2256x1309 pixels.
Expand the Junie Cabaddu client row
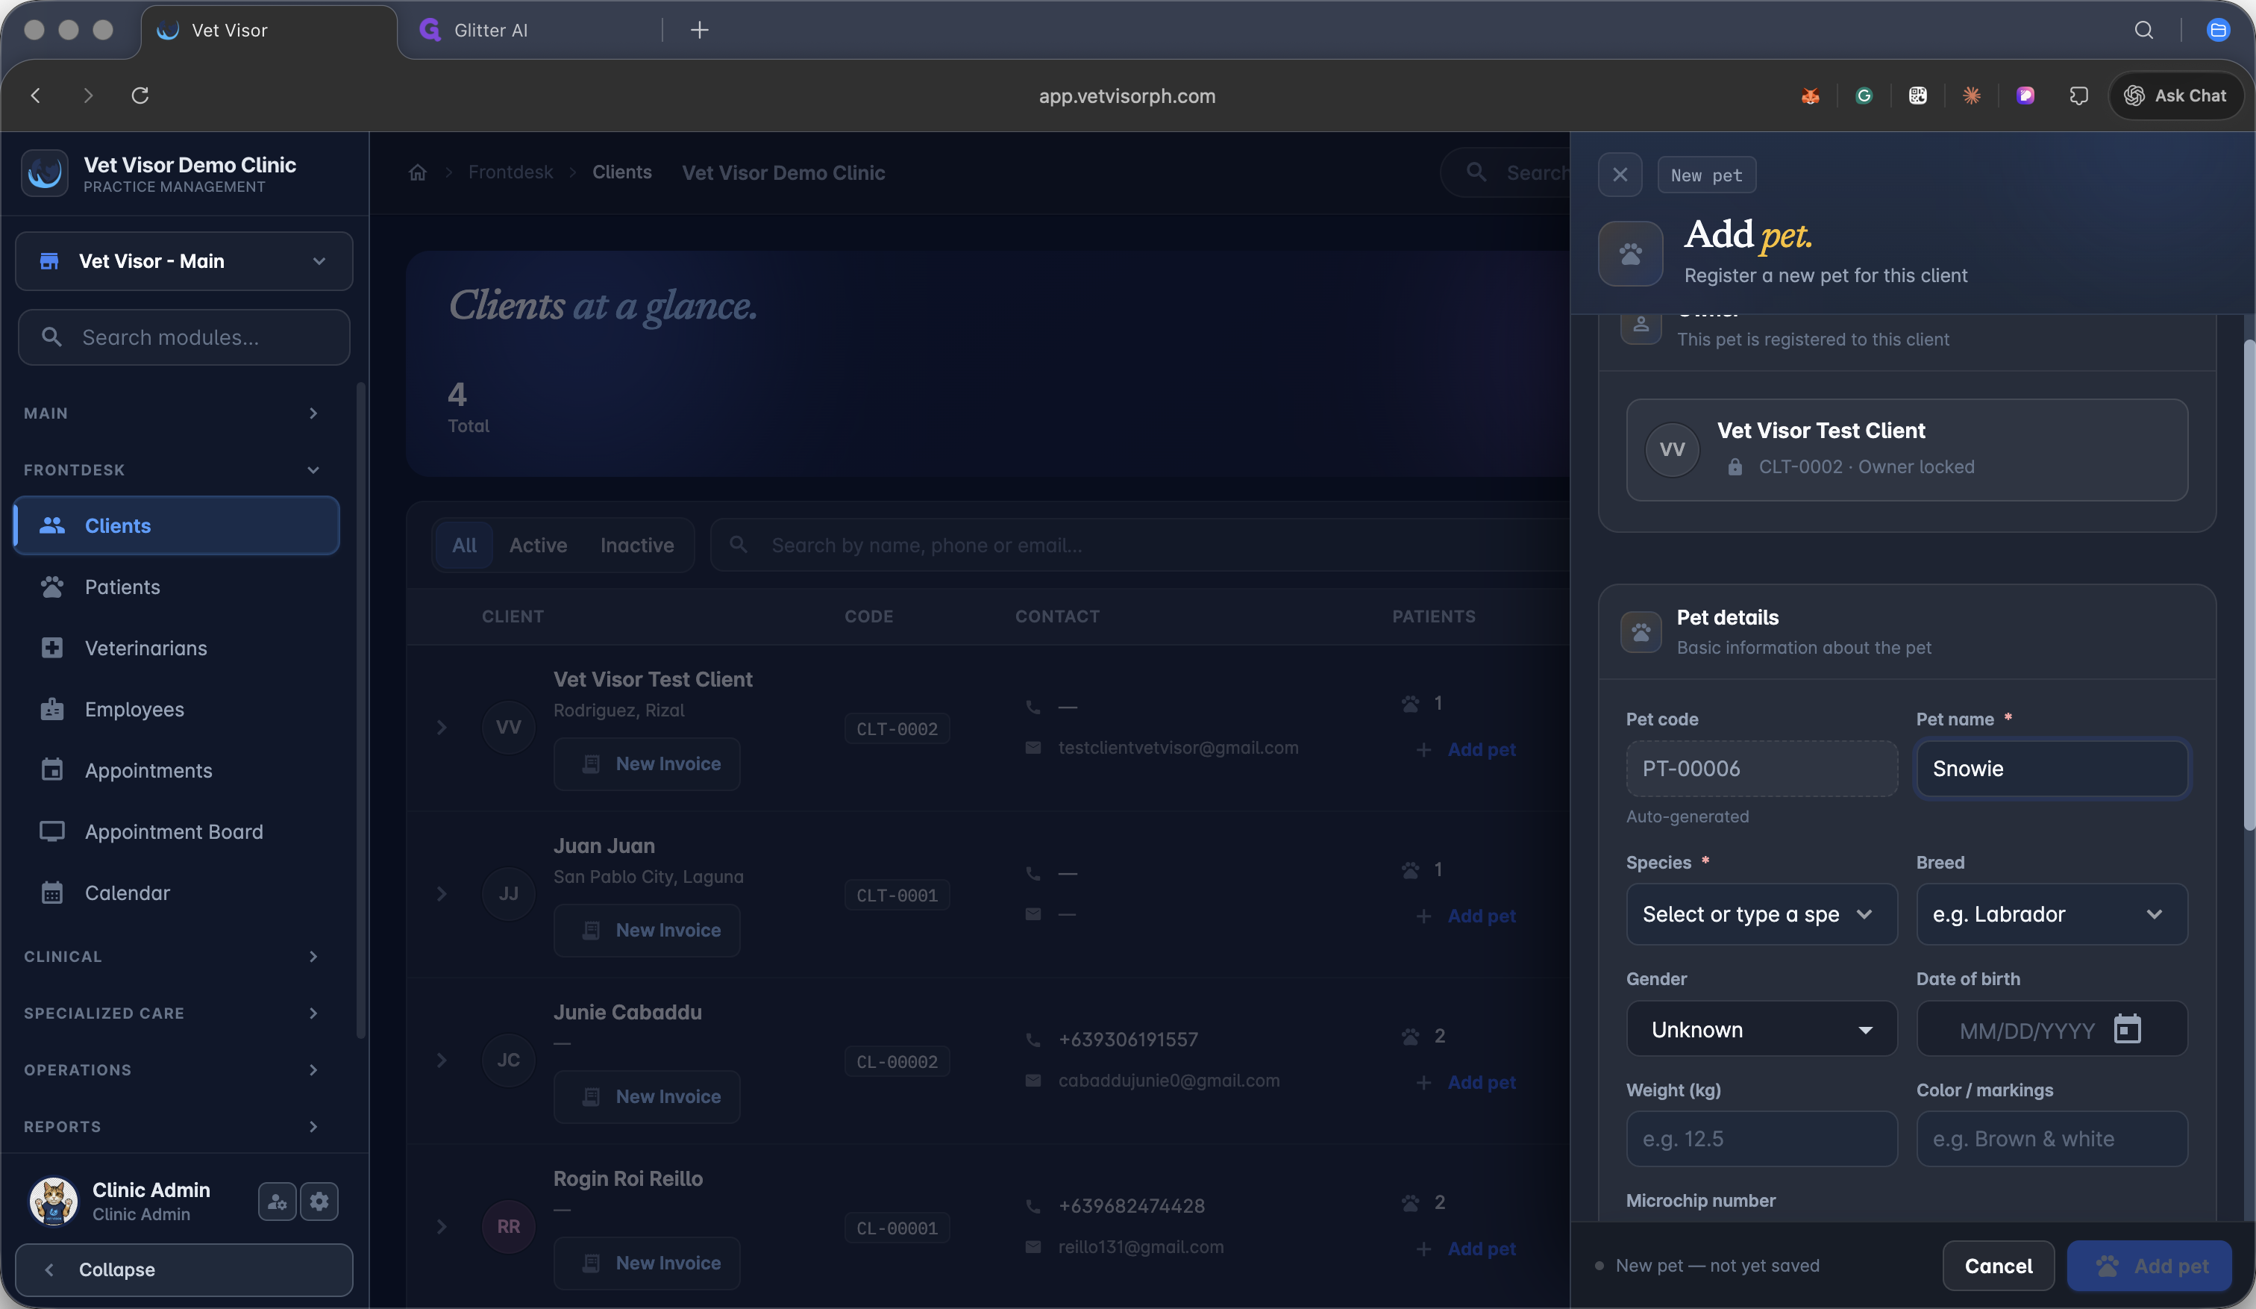click(442, 1060)
